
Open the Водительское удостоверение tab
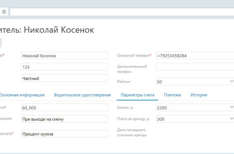(x=82, y=95)
